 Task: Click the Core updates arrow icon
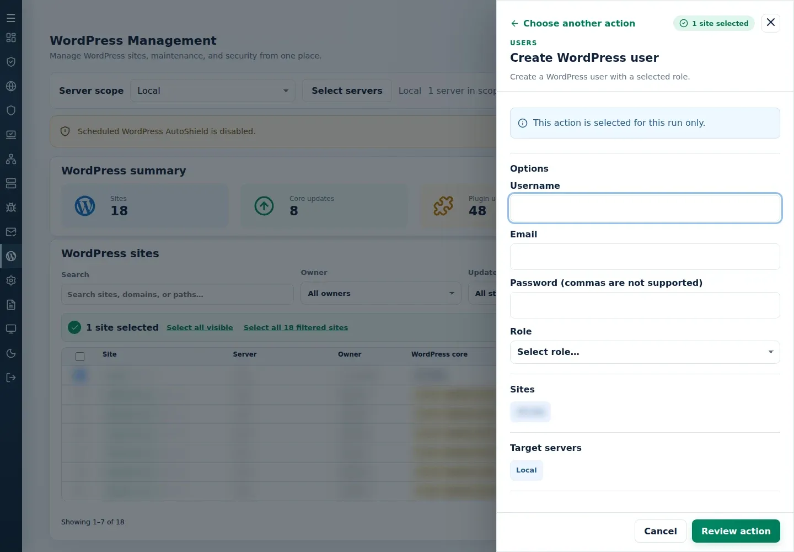tap(264, 206)
